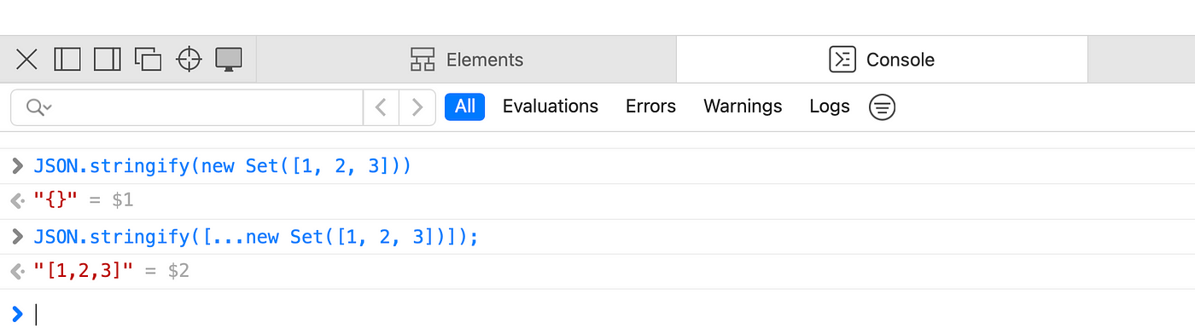The height and width of the screenshot is (334, 1195).
Task: Filter console by Evaluations
Action: click(551, 107)
